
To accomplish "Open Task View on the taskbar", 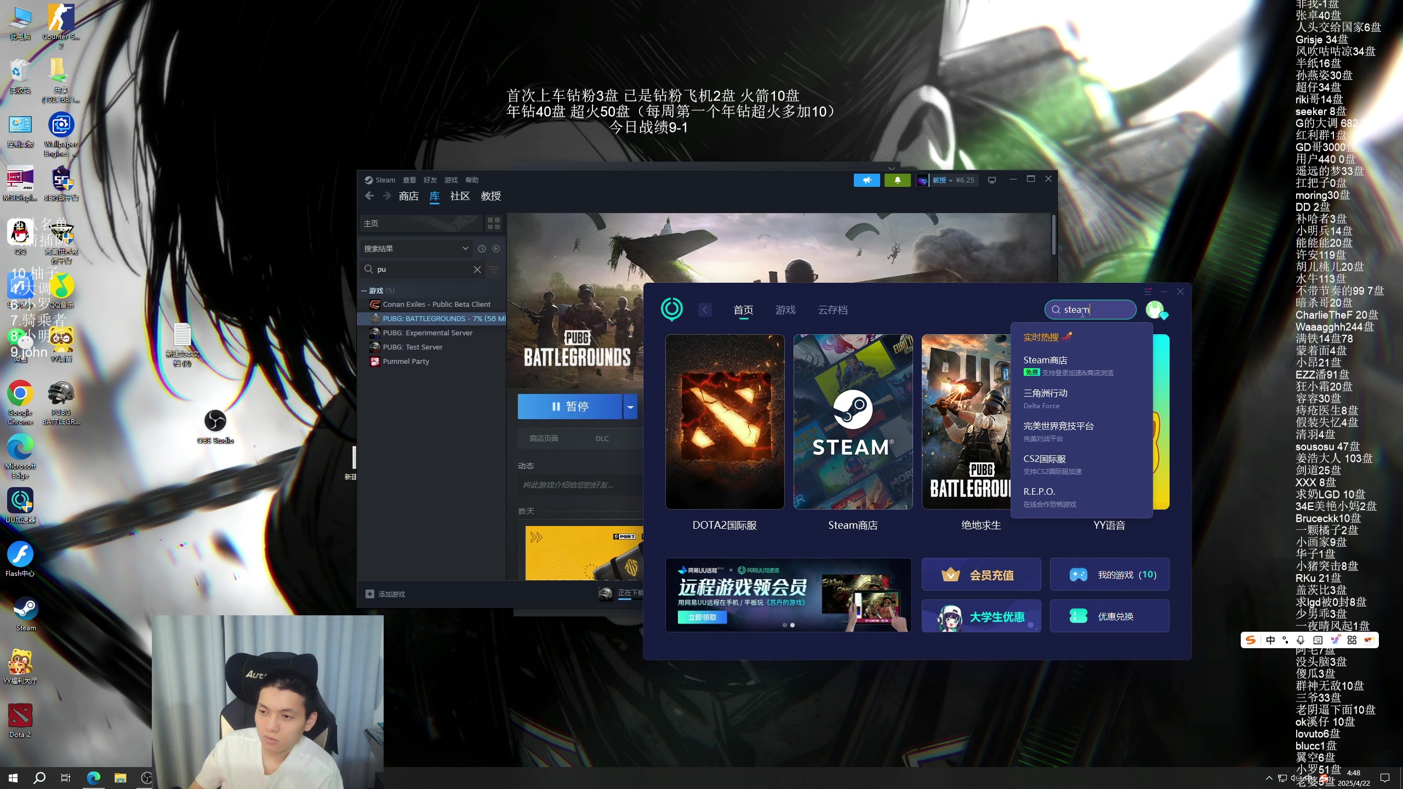I will (x=66, y=777).
